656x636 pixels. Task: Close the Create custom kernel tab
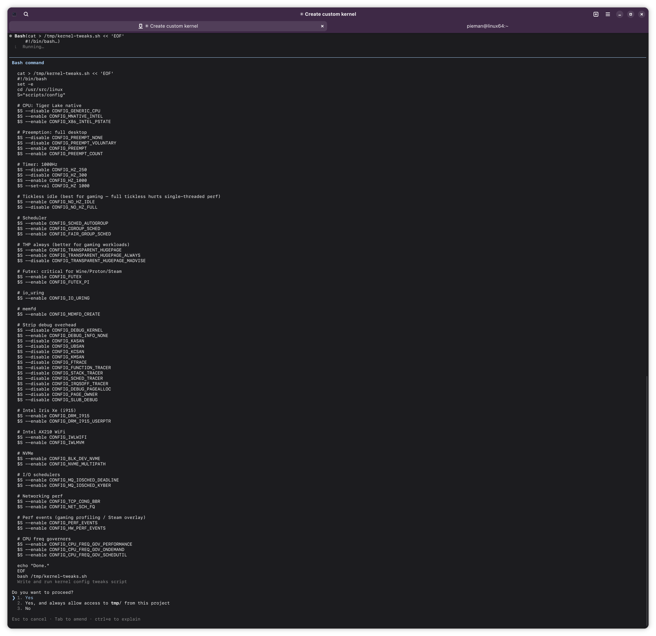(x=322, y=26)
